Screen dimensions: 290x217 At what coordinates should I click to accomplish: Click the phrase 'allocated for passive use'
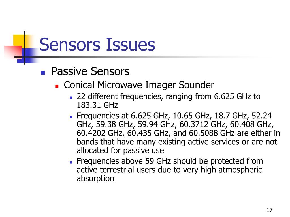click(120, 151)
